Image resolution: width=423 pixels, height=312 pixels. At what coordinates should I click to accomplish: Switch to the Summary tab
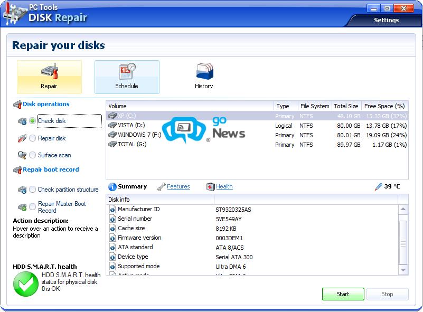click(132, 186)
